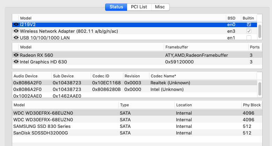Viewport: 272px width, 146px height.
Task: Click the 512 Phy Block value for SanDisk
Action: point(247,133)
